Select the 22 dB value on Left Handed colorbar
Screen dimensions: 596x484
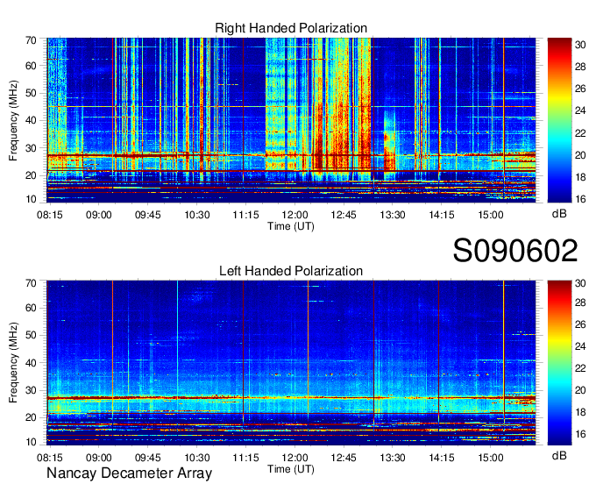(x=580, y=368)
